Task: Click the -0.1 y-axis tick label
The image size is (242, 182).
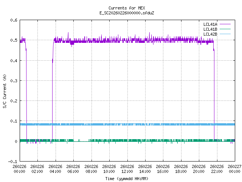Action: point(12,162)
